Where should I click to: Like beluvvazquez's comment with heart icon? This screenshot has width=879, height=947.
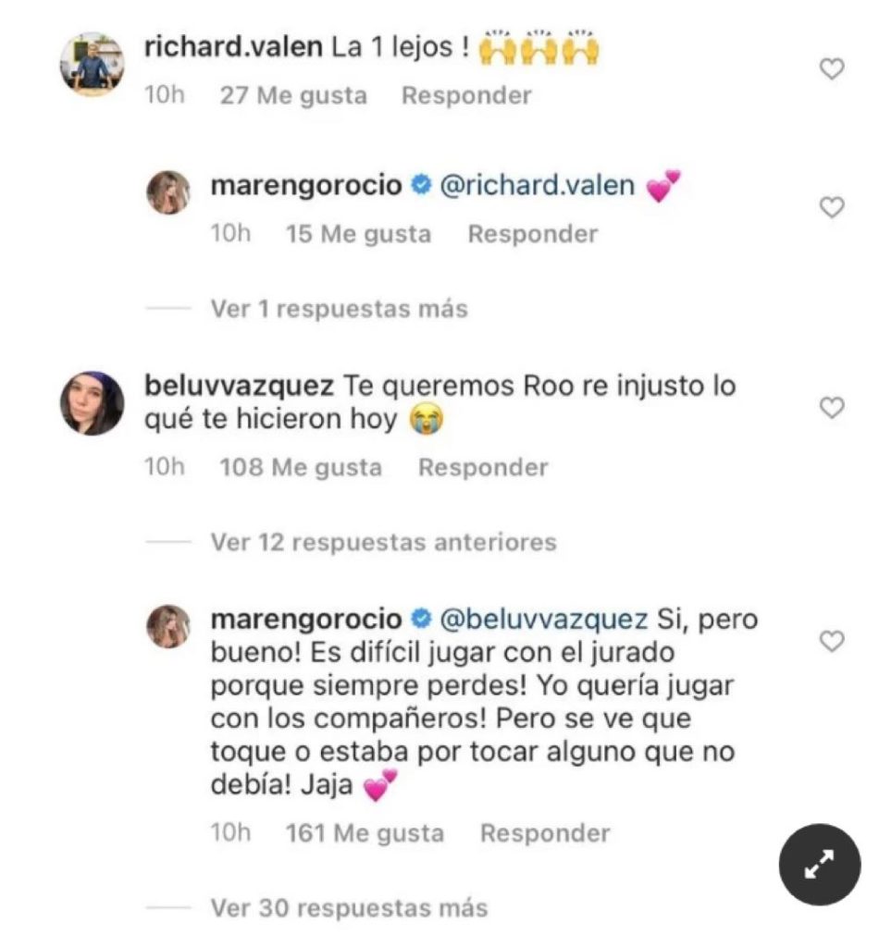833,408
